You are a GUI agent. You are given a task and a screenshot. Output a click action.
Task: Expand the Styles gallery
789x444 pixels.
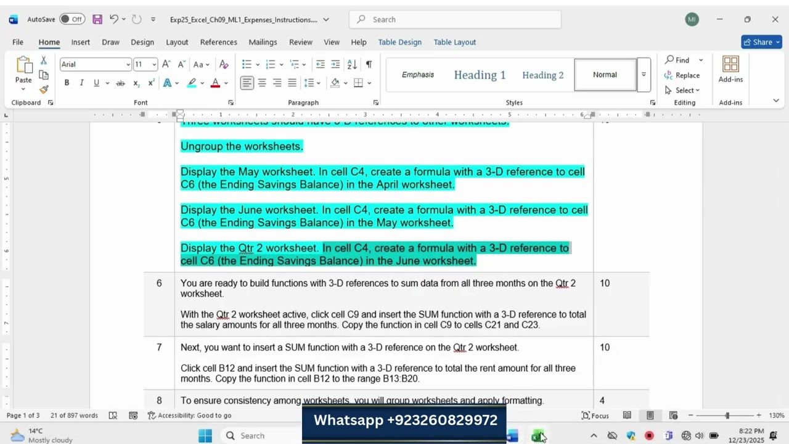coord(644,74)
